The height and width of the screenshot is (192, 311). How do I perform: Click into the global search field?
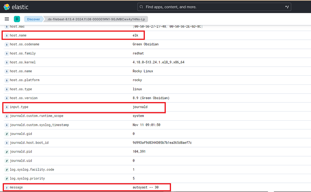[x=213, y=7]
